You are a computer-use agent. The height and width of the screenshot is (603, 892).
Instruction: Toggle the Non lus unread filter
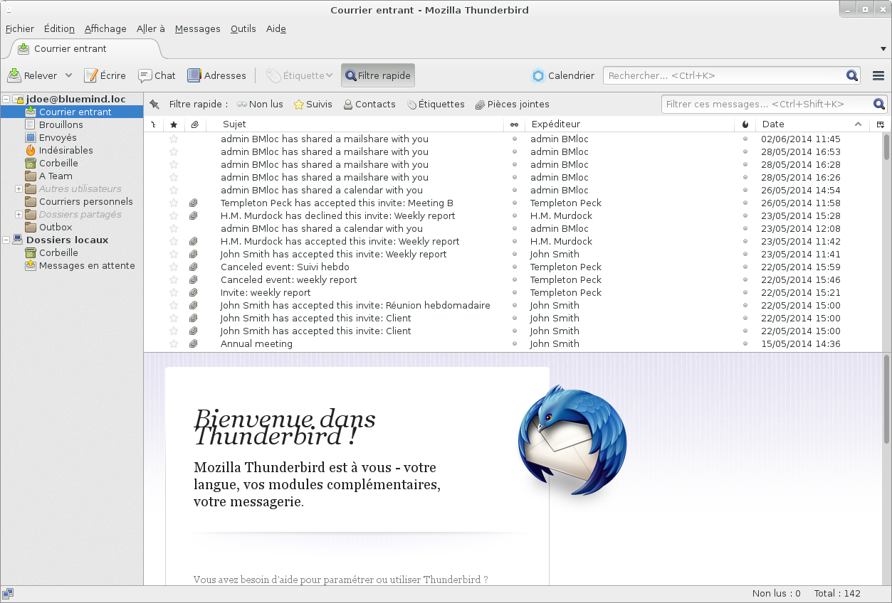[x=260, y=105]
